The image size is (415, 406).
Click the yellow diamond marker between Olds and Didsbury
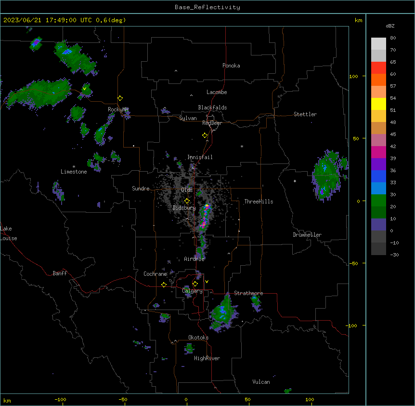click(x=187, y=201)
